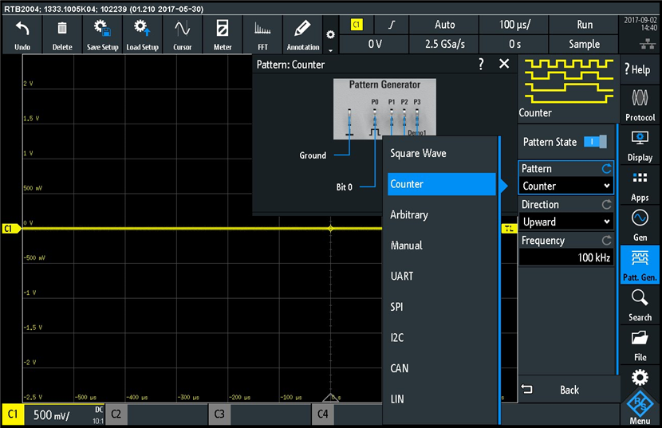Screen dimensions: 662x428
Task: Open the Protocol sidebar panel
Action: click(640, 104)
